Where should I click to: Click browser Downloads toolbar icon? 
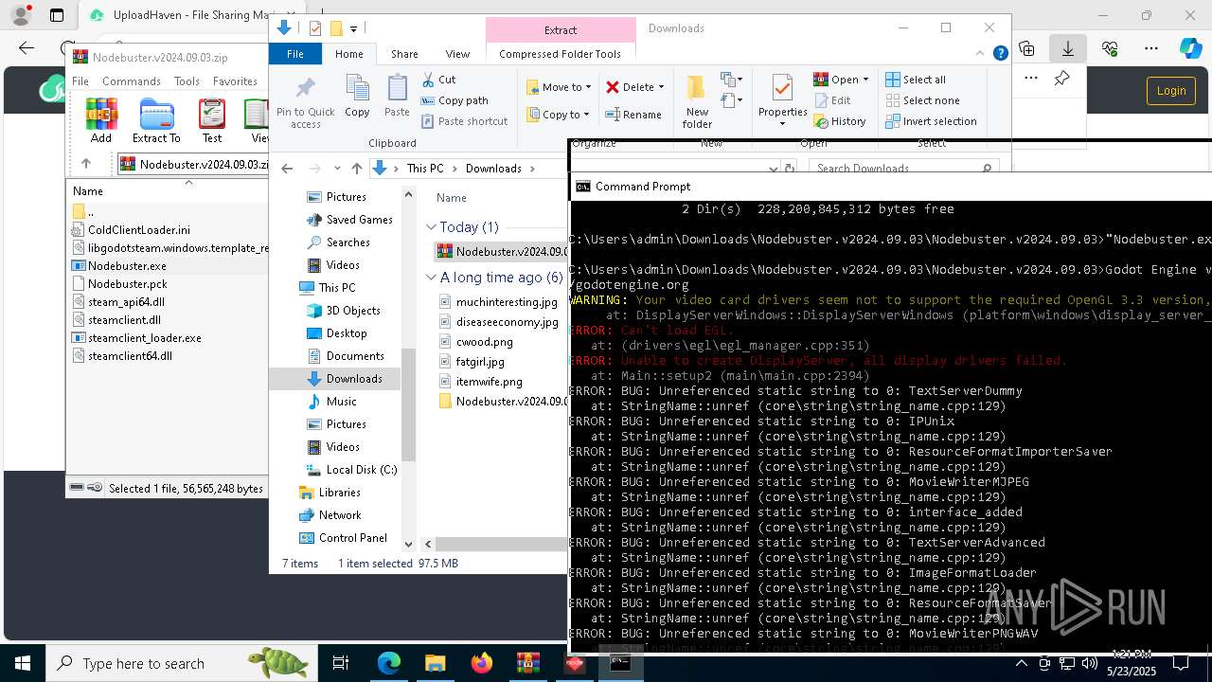[x=1068, y=48]
